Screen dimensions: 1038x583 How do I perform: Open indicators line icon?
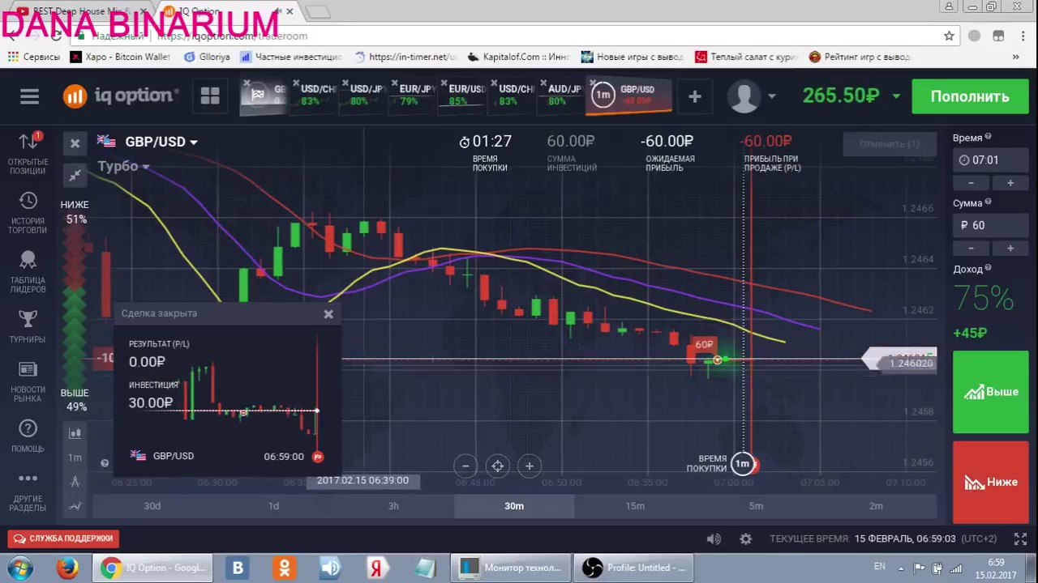(x=75, y=506)
